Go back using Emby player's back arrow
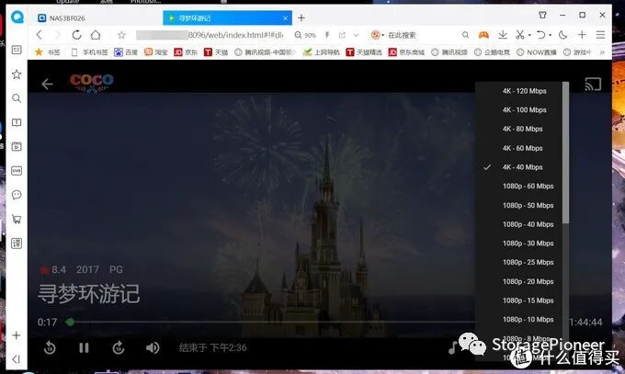 [x=47, y=85]
